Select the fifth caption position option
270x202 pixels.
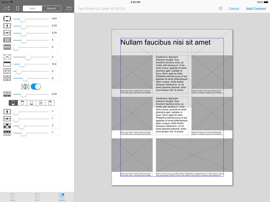click(50, 103)
